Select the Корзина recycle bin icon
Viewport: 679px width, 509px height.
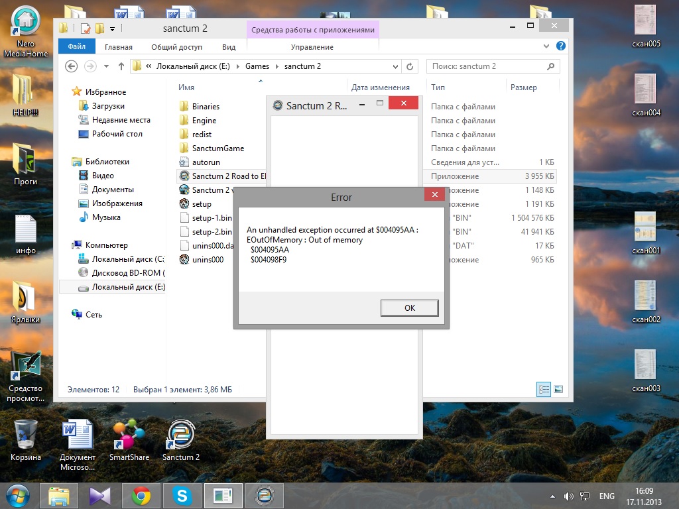[26, 440]
